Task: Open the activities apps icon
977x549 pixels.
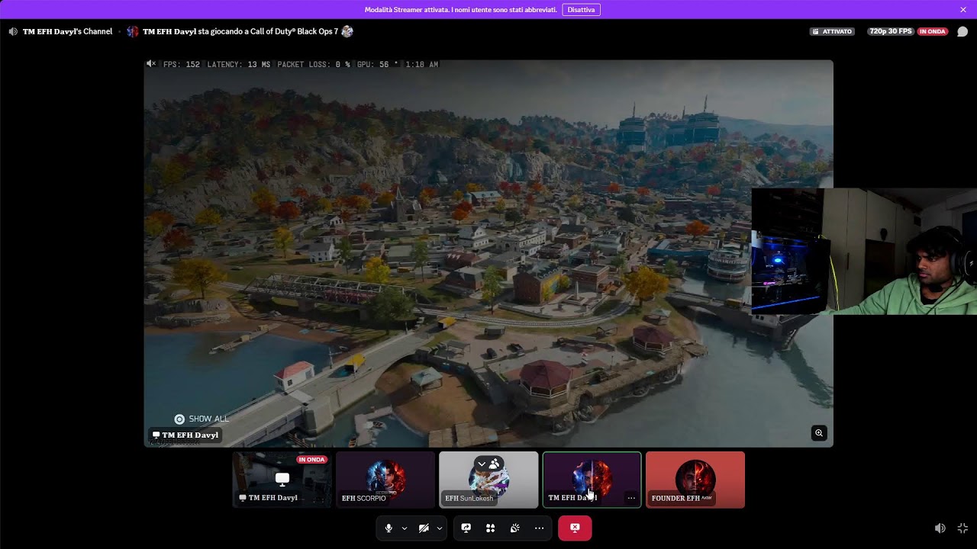Action: click(491, 528)
